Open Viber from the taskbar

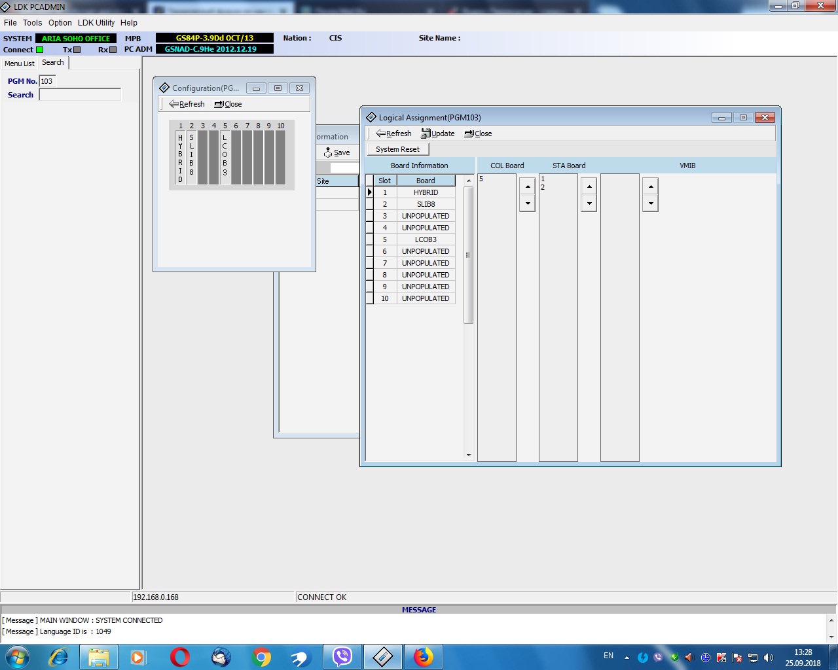[x=342, y=657]
